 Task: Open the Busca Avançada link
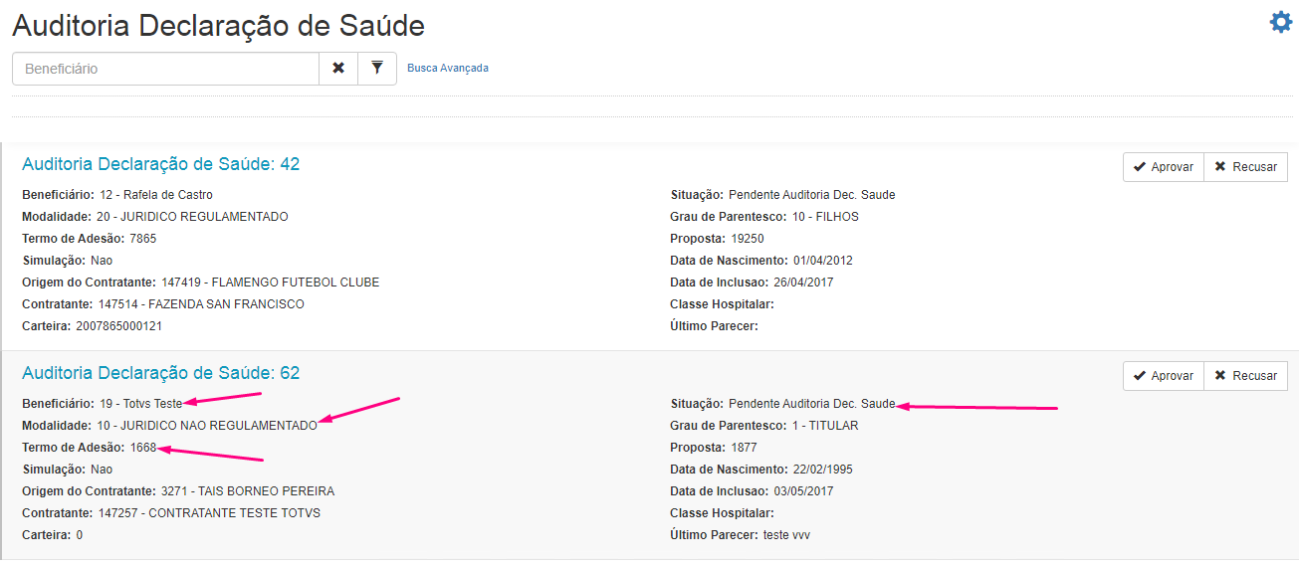448,68
